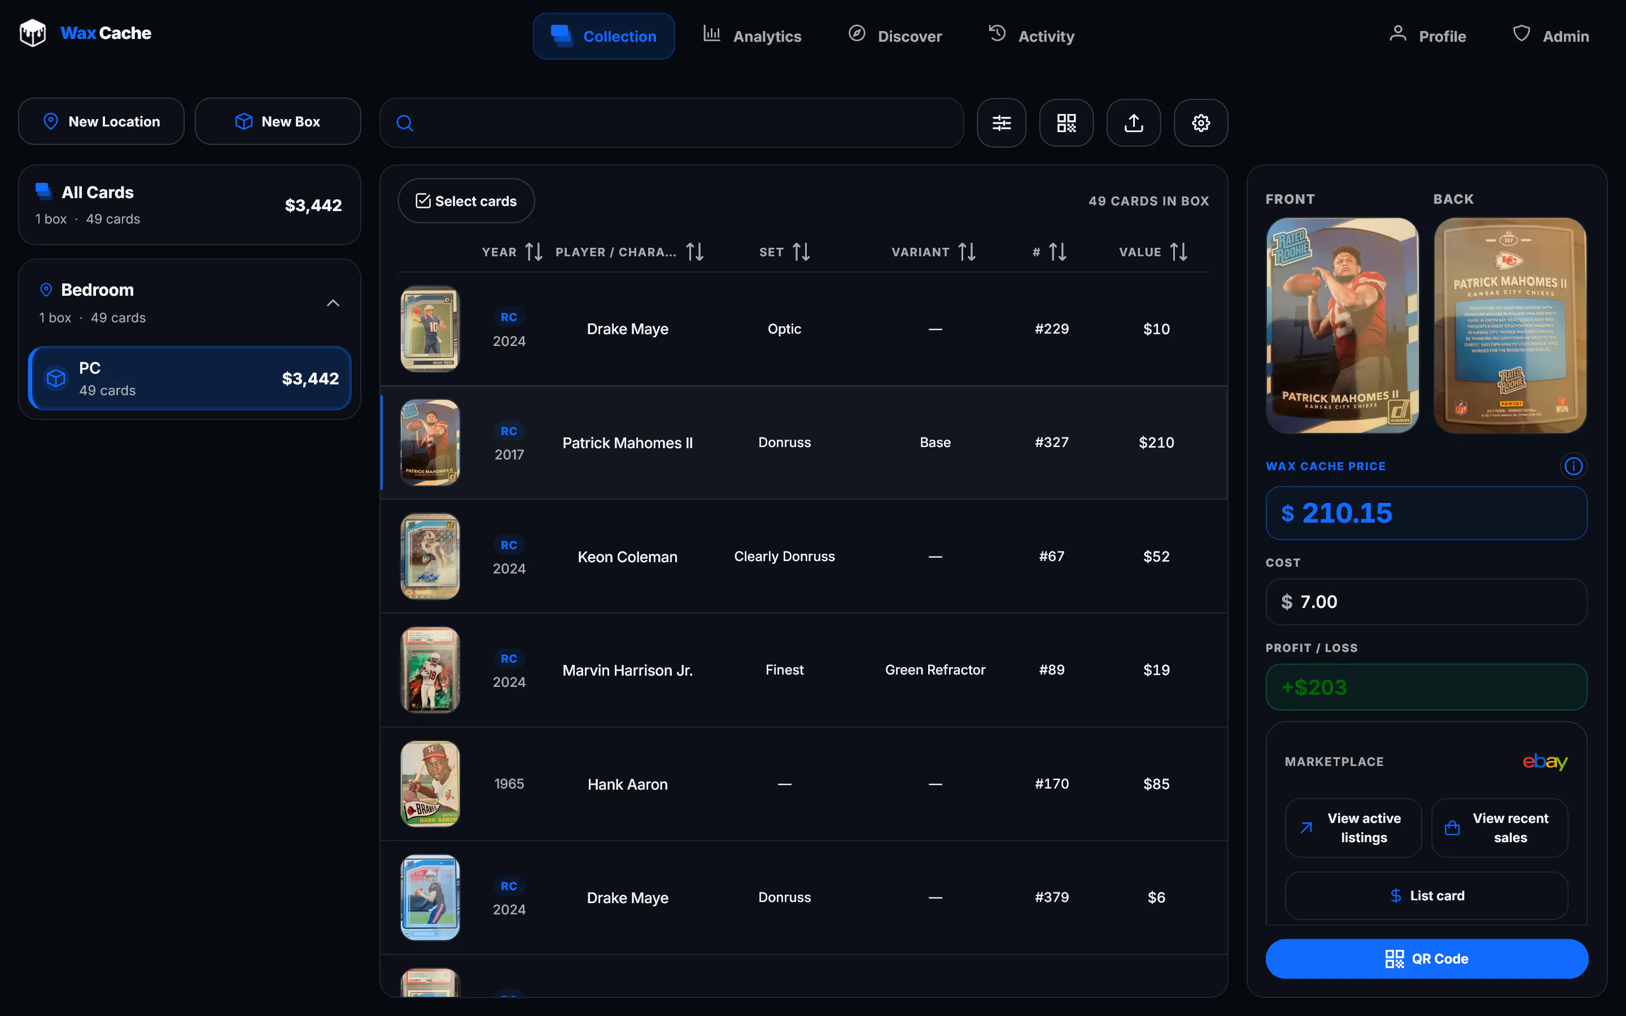
Task: Click the +$203 profit value
Action: point(1314,687)
